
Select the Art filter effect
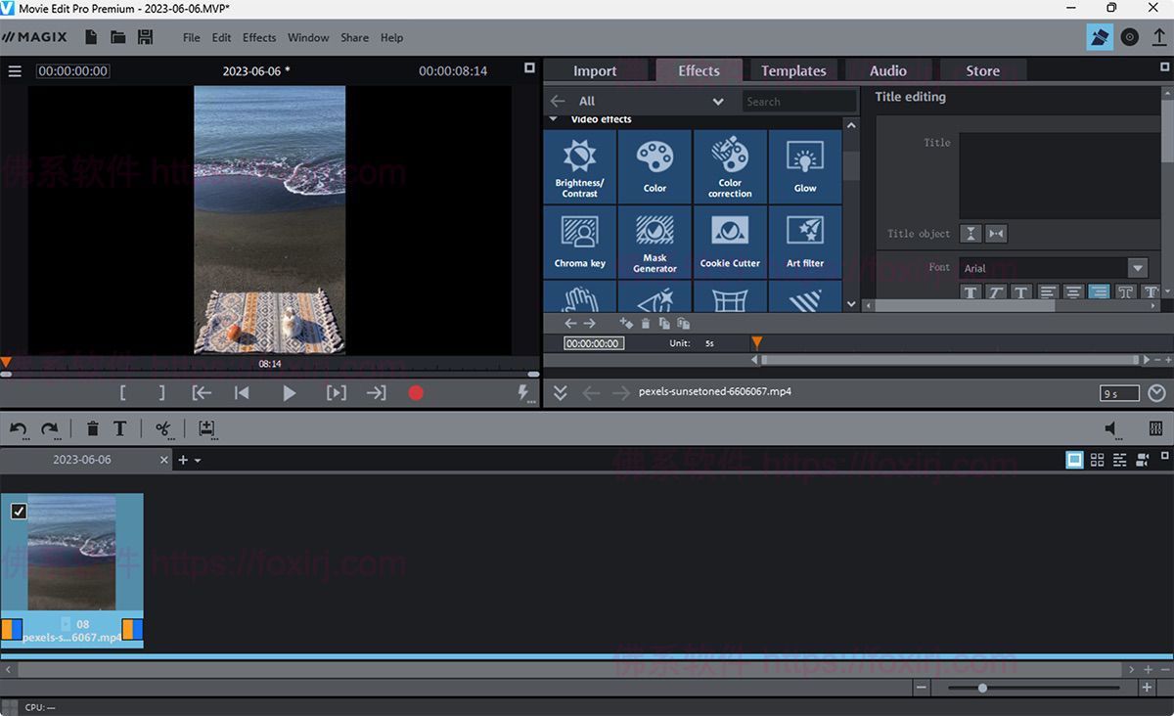click(805, 241)
